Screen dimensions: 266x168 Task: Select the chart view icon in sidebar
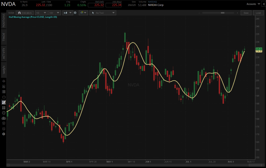[4, 102]
